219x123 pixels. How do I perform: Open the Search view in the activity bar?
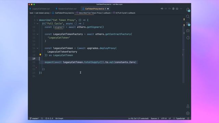tap(188, 17)
